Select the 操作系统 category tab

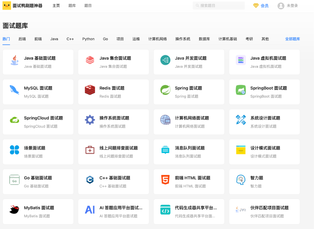(183, 39)
